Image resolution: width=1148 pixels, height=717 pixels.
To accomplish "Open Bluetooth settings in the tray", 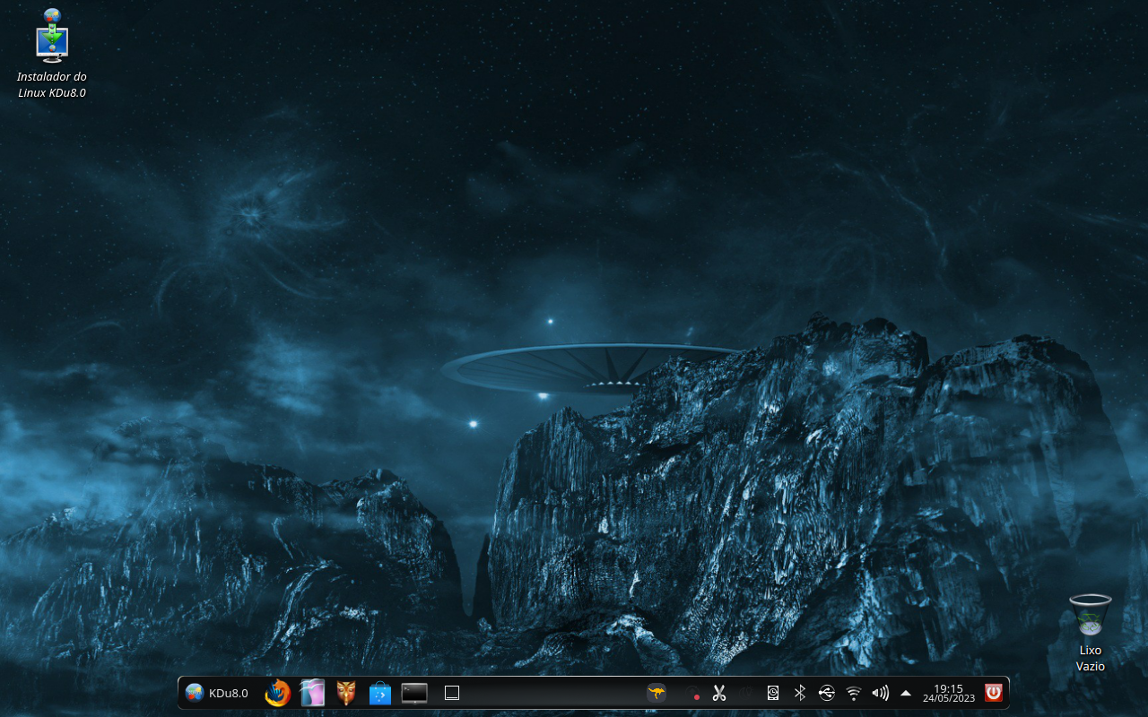I will click(x=800, y=693).
